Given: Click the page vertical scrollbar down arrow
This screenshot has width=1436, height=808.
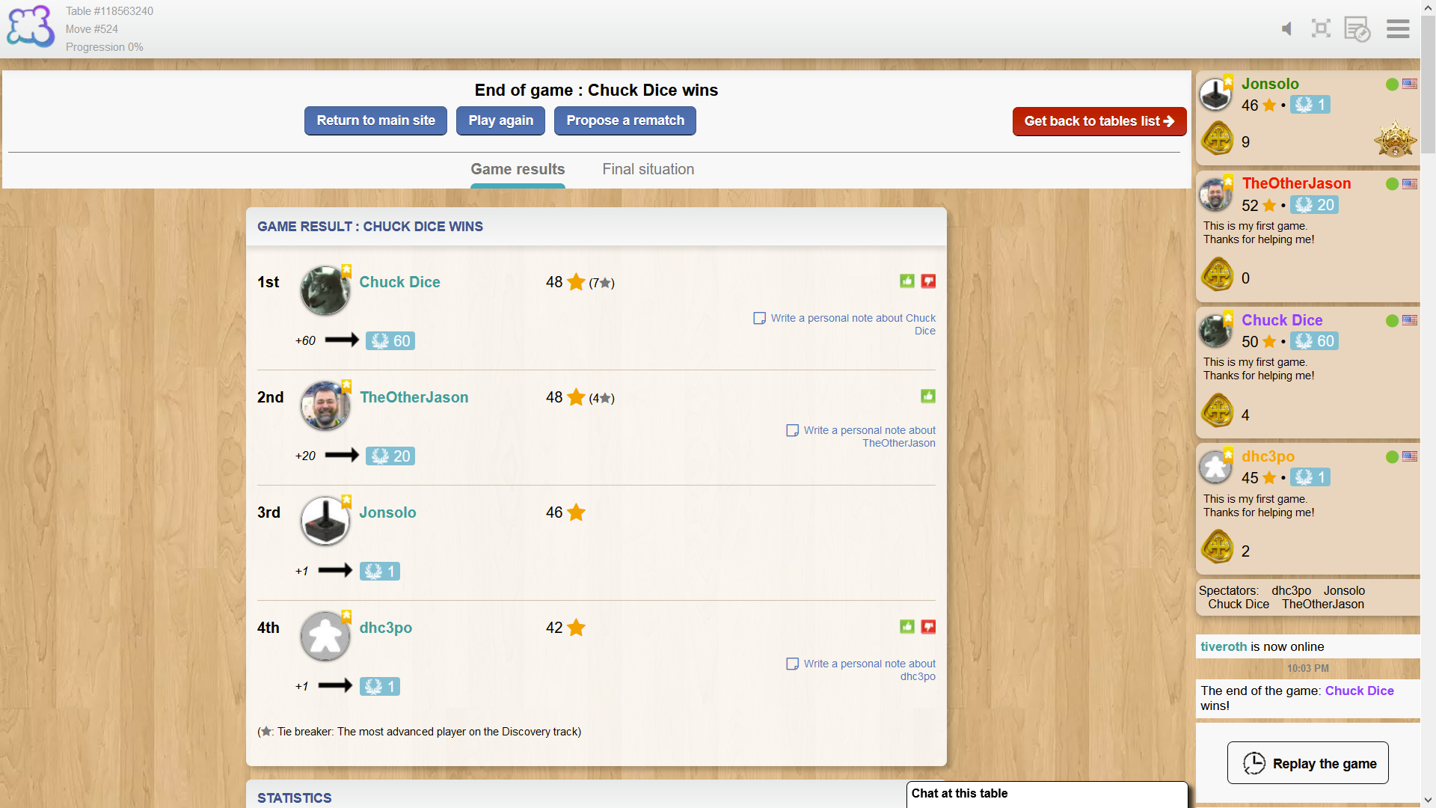Looking at the screenshot, I should tap(1428, 801).
